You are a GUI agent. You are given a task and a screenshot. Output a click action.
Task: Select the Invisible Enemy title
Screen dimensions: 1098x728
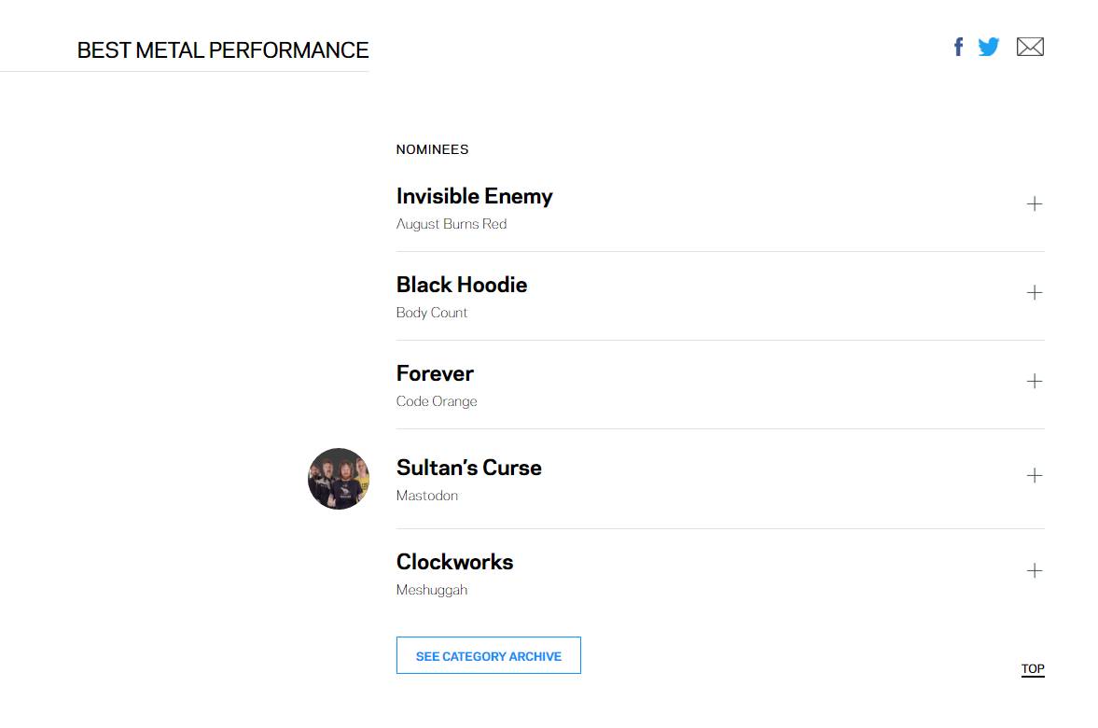tap(474, 196)
